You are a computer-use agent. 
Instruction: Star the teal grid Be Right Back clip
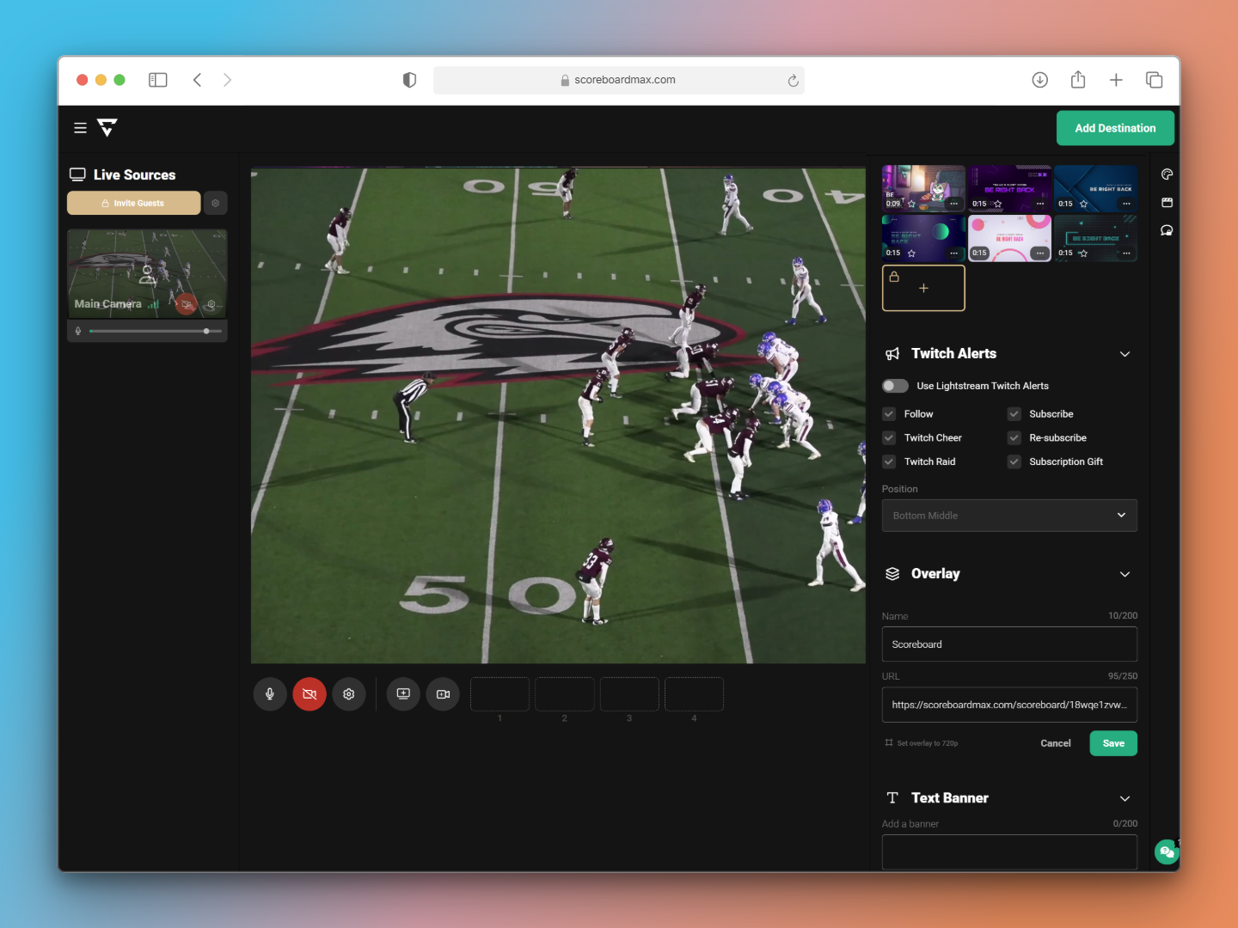coord(1083,253)
